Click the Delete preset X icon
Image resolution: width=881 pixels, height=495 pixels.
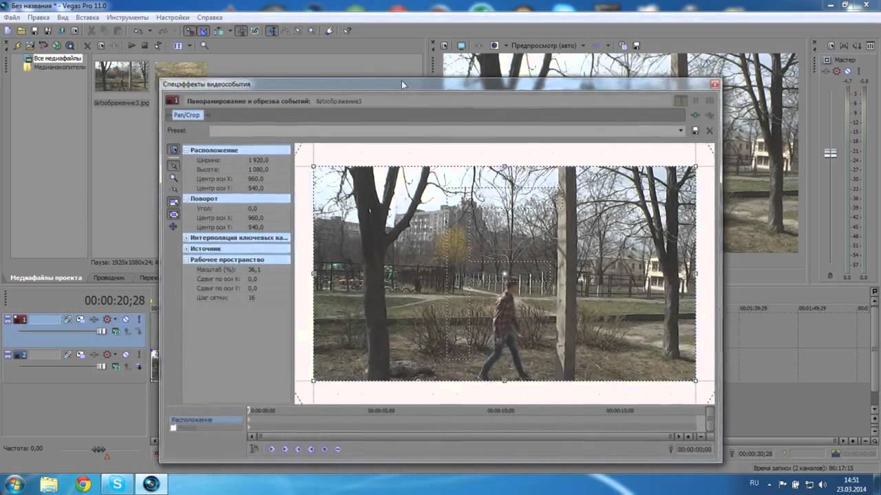click(710, 131)
